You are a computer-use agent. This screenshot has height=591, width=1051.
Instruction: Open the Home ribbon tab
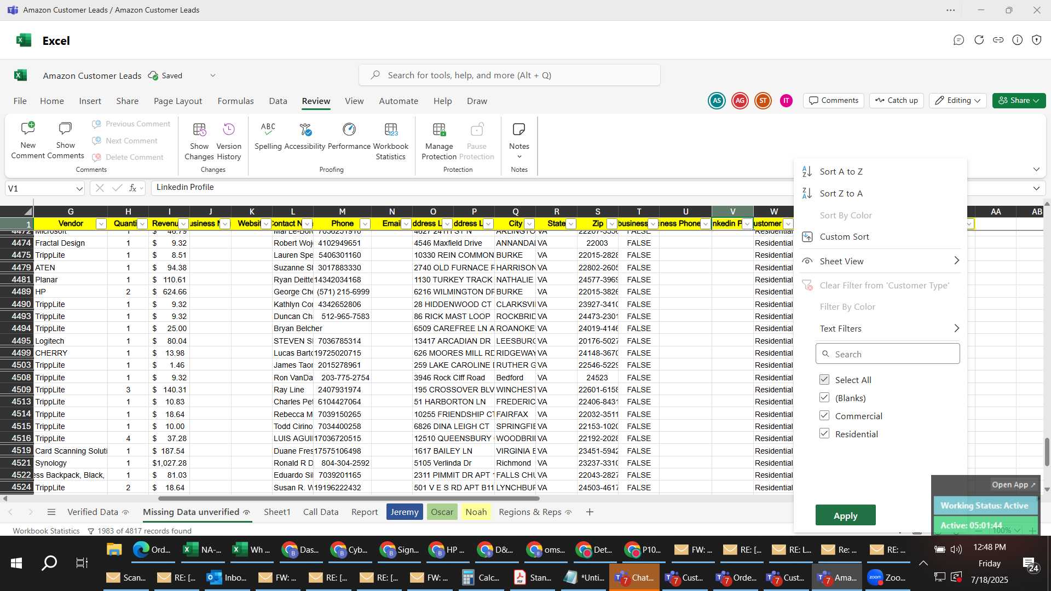(52, 101)
